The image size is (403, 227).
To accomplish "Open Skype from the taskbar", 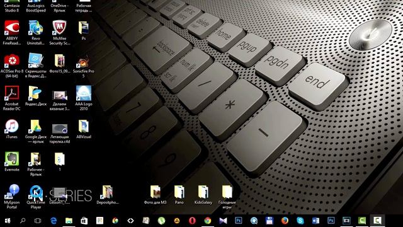I will coord(300,221).
